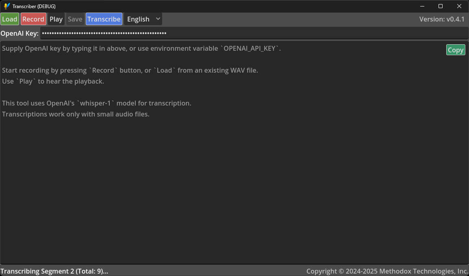This screenshot has width=469, height=276.
Task: Close the Transcriber window
Action: pyautogui.click(x=459, y=6)
